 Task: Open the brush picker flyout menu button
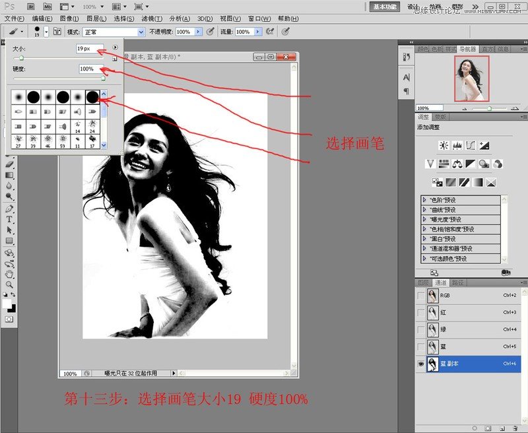coord(116,47)
